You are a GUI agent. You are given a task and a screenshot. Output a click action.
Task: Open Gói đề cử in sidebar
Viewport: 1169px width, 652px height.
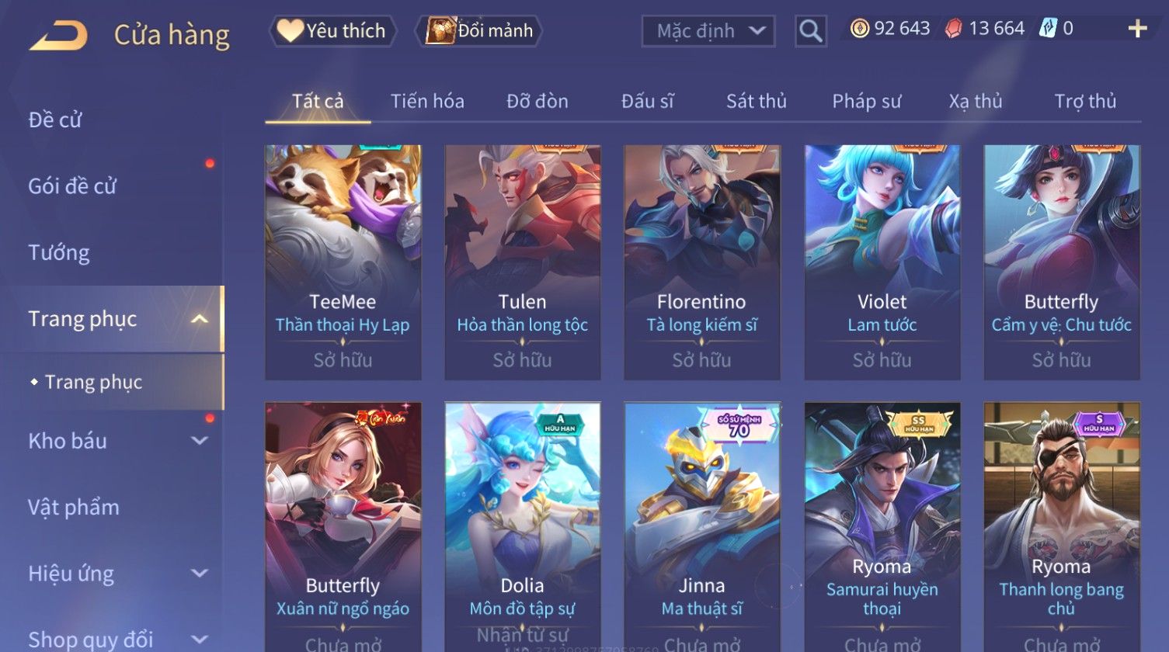coord(72,186)
